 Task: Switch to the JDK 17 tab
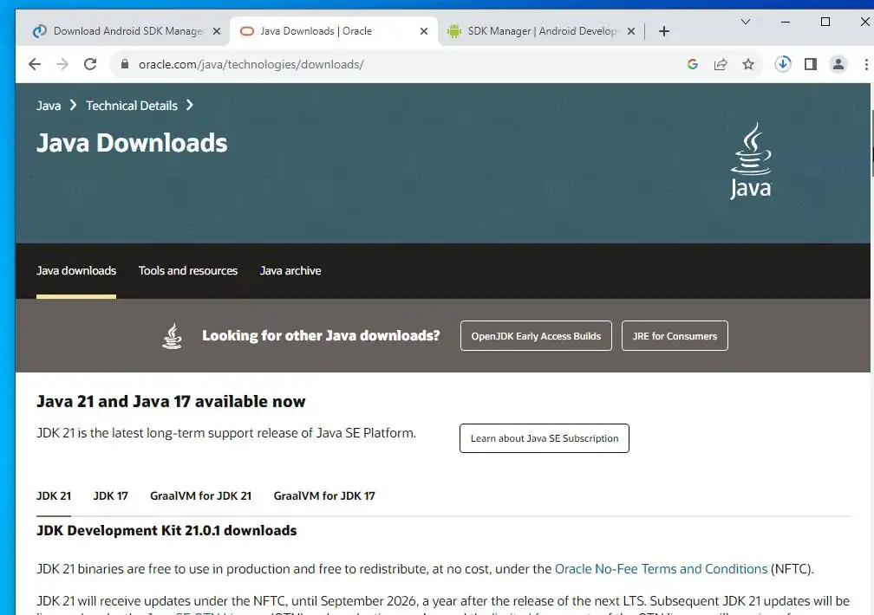[110, 495]
